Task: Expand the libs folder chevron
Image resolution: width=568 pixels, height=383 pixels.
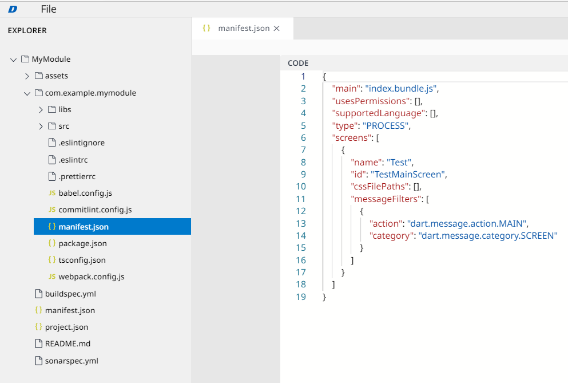Action: coord(41,109)
